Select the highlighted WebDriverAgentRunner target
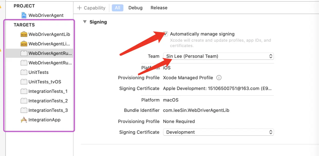 (x=50, y=53)
